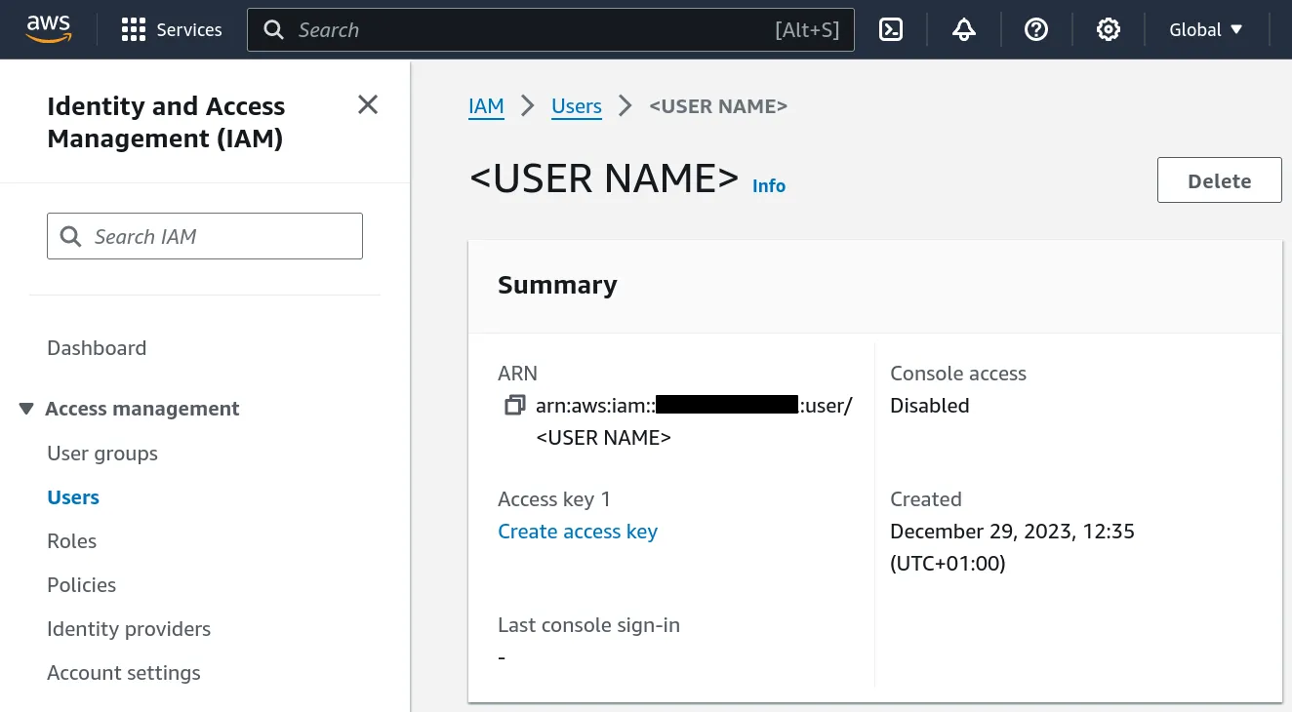Image resolution: width=1292 pixels, height=712 pixels.
Task: Click the <USER NAME> breadcrumb text
Action: tap(718, 106)
